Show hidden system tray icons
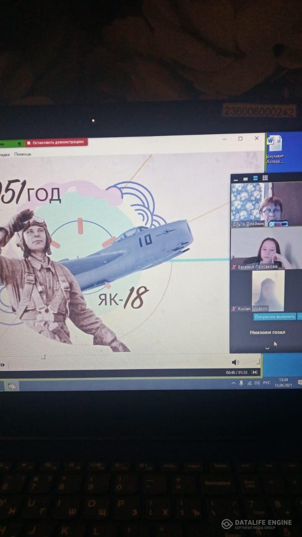 click(234, 383)
